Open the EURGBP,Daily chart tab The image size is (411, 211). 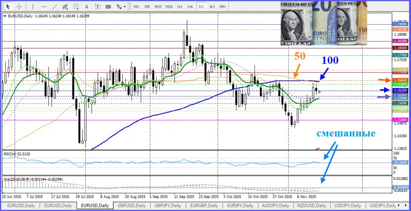[204, 206]
